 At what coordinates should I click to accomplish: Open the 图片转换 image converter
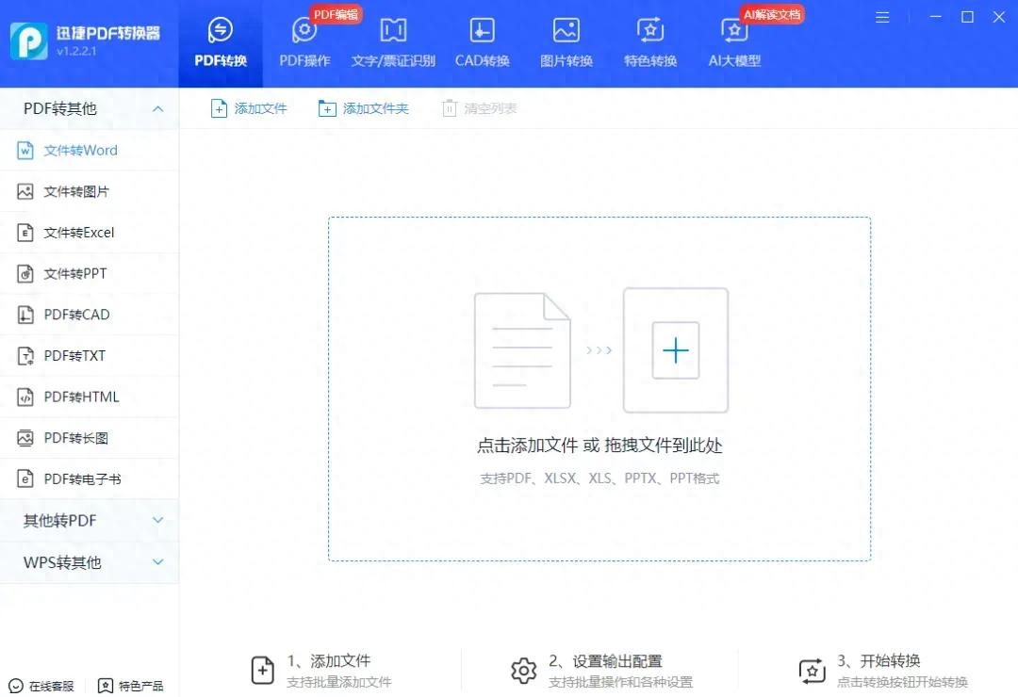(565, 38)
